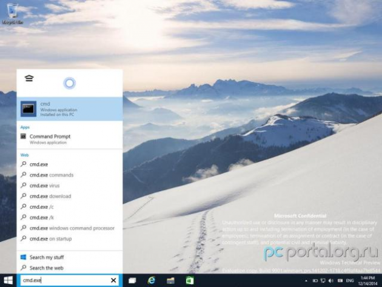The width and height of the screenshot is (382, 287).
Task: Click the Cortana circle icon
Action: pos(69,83)
